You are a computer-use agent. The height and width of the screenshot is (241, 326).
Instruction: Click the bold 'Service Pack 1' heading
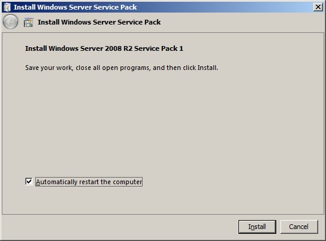coord(159,48)
